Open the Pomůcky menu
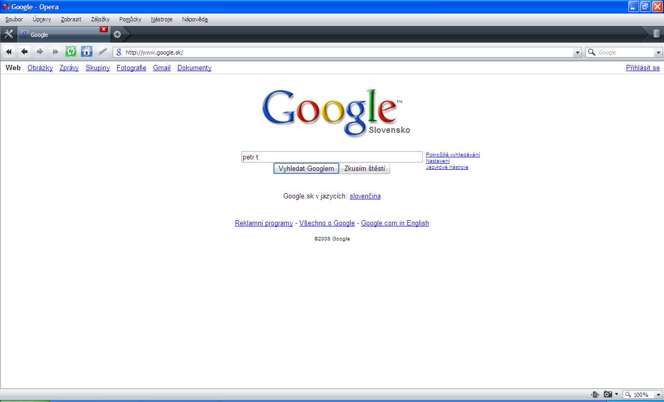This screenshot has width=664, height=402. pyautogui.click(x=130, y=19)
